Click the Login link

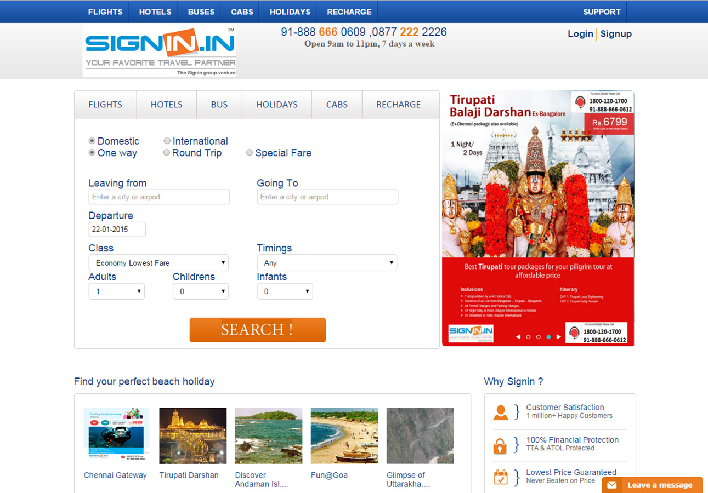pyautogui.click(x=580, y=34)
